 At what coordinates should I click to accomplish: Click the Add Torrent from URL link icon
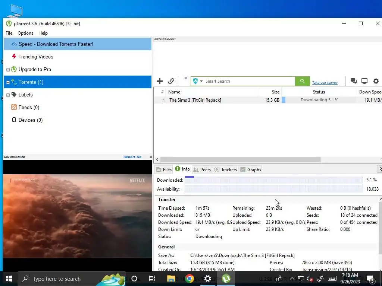coord(171,81)
